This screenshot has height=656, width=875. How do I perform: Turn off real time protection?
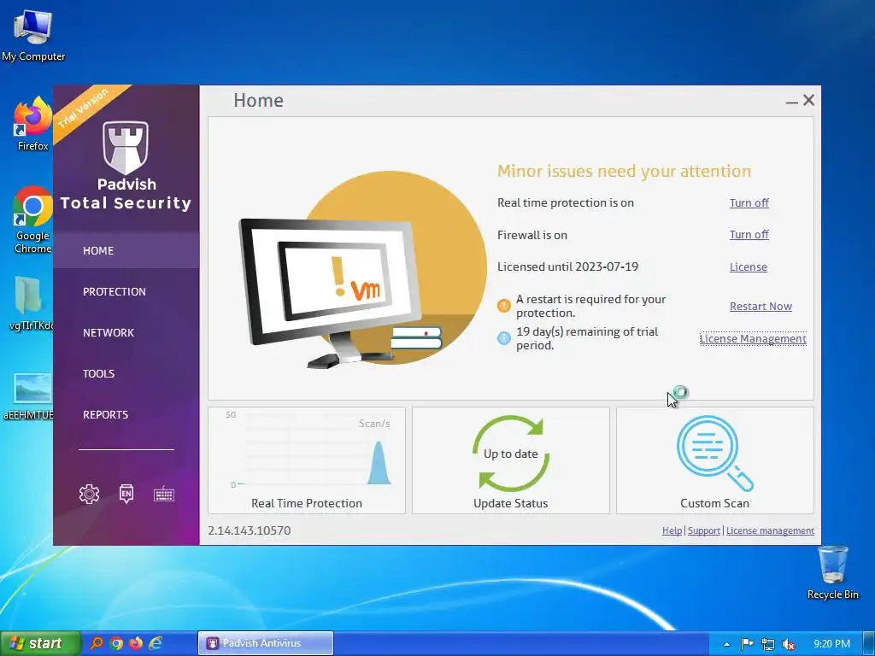(749, 203)
